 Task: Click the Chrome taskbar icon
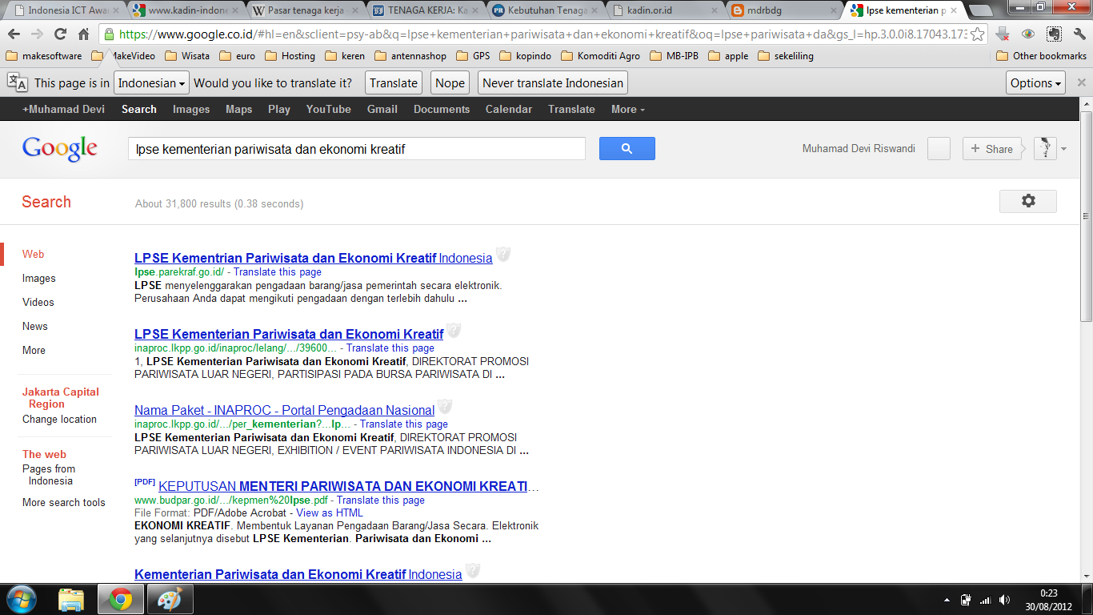coord(121,599)
